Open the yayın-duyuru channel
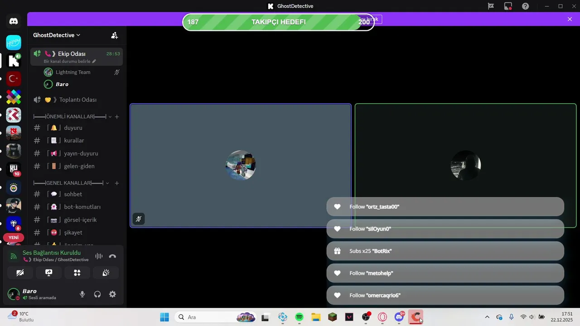 pos(77,153)
